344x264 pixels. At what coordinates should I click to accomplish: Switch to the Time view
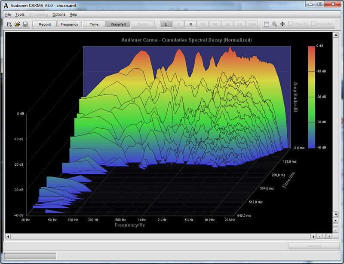tap(94, 24)
